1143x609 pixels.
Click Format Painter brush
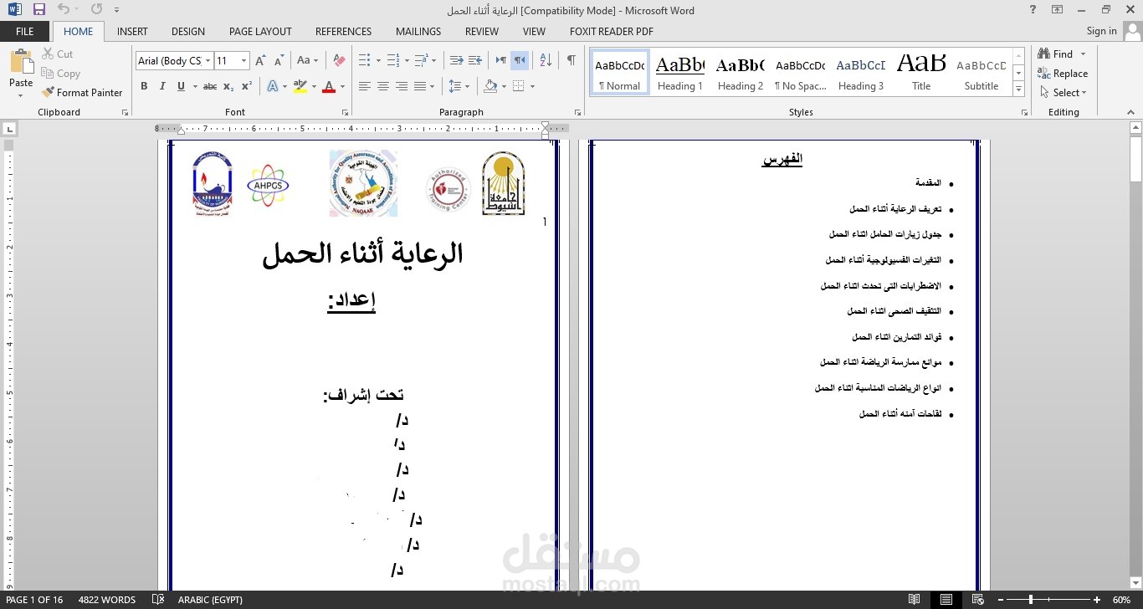[x=82, y=92]
